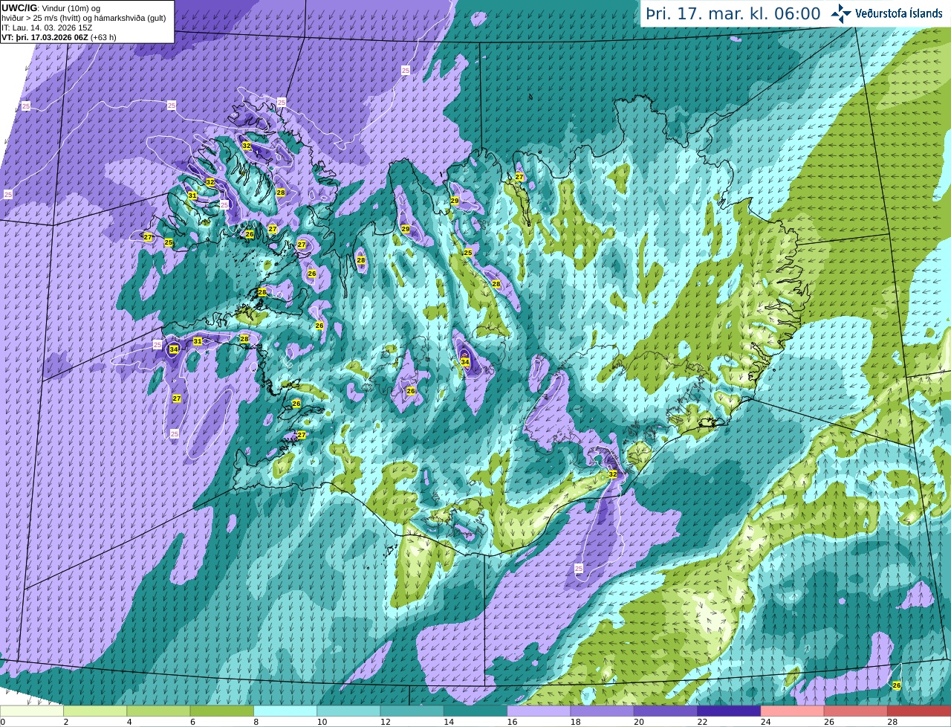Pick the 24–26 m/s pink legend swatch
Image resolution: width=951 pixels, height=727 pixels.
(x=793, y=711)
